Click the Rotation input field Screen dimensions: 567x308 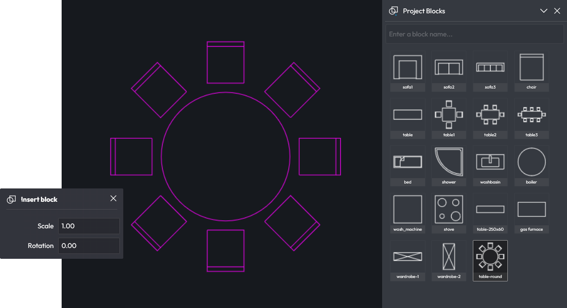tap(89, 246)
